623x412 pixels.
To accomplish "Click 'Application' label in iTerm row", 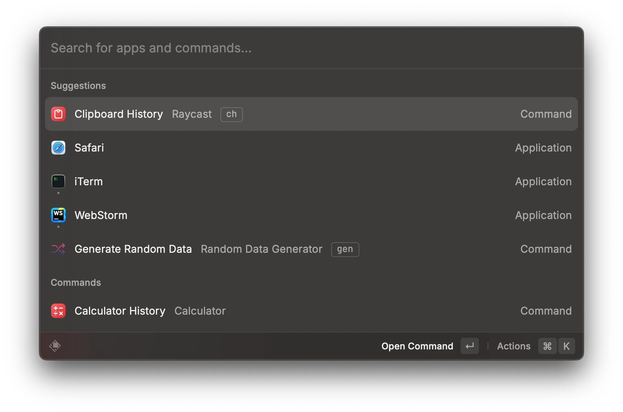I will [544, 181].
